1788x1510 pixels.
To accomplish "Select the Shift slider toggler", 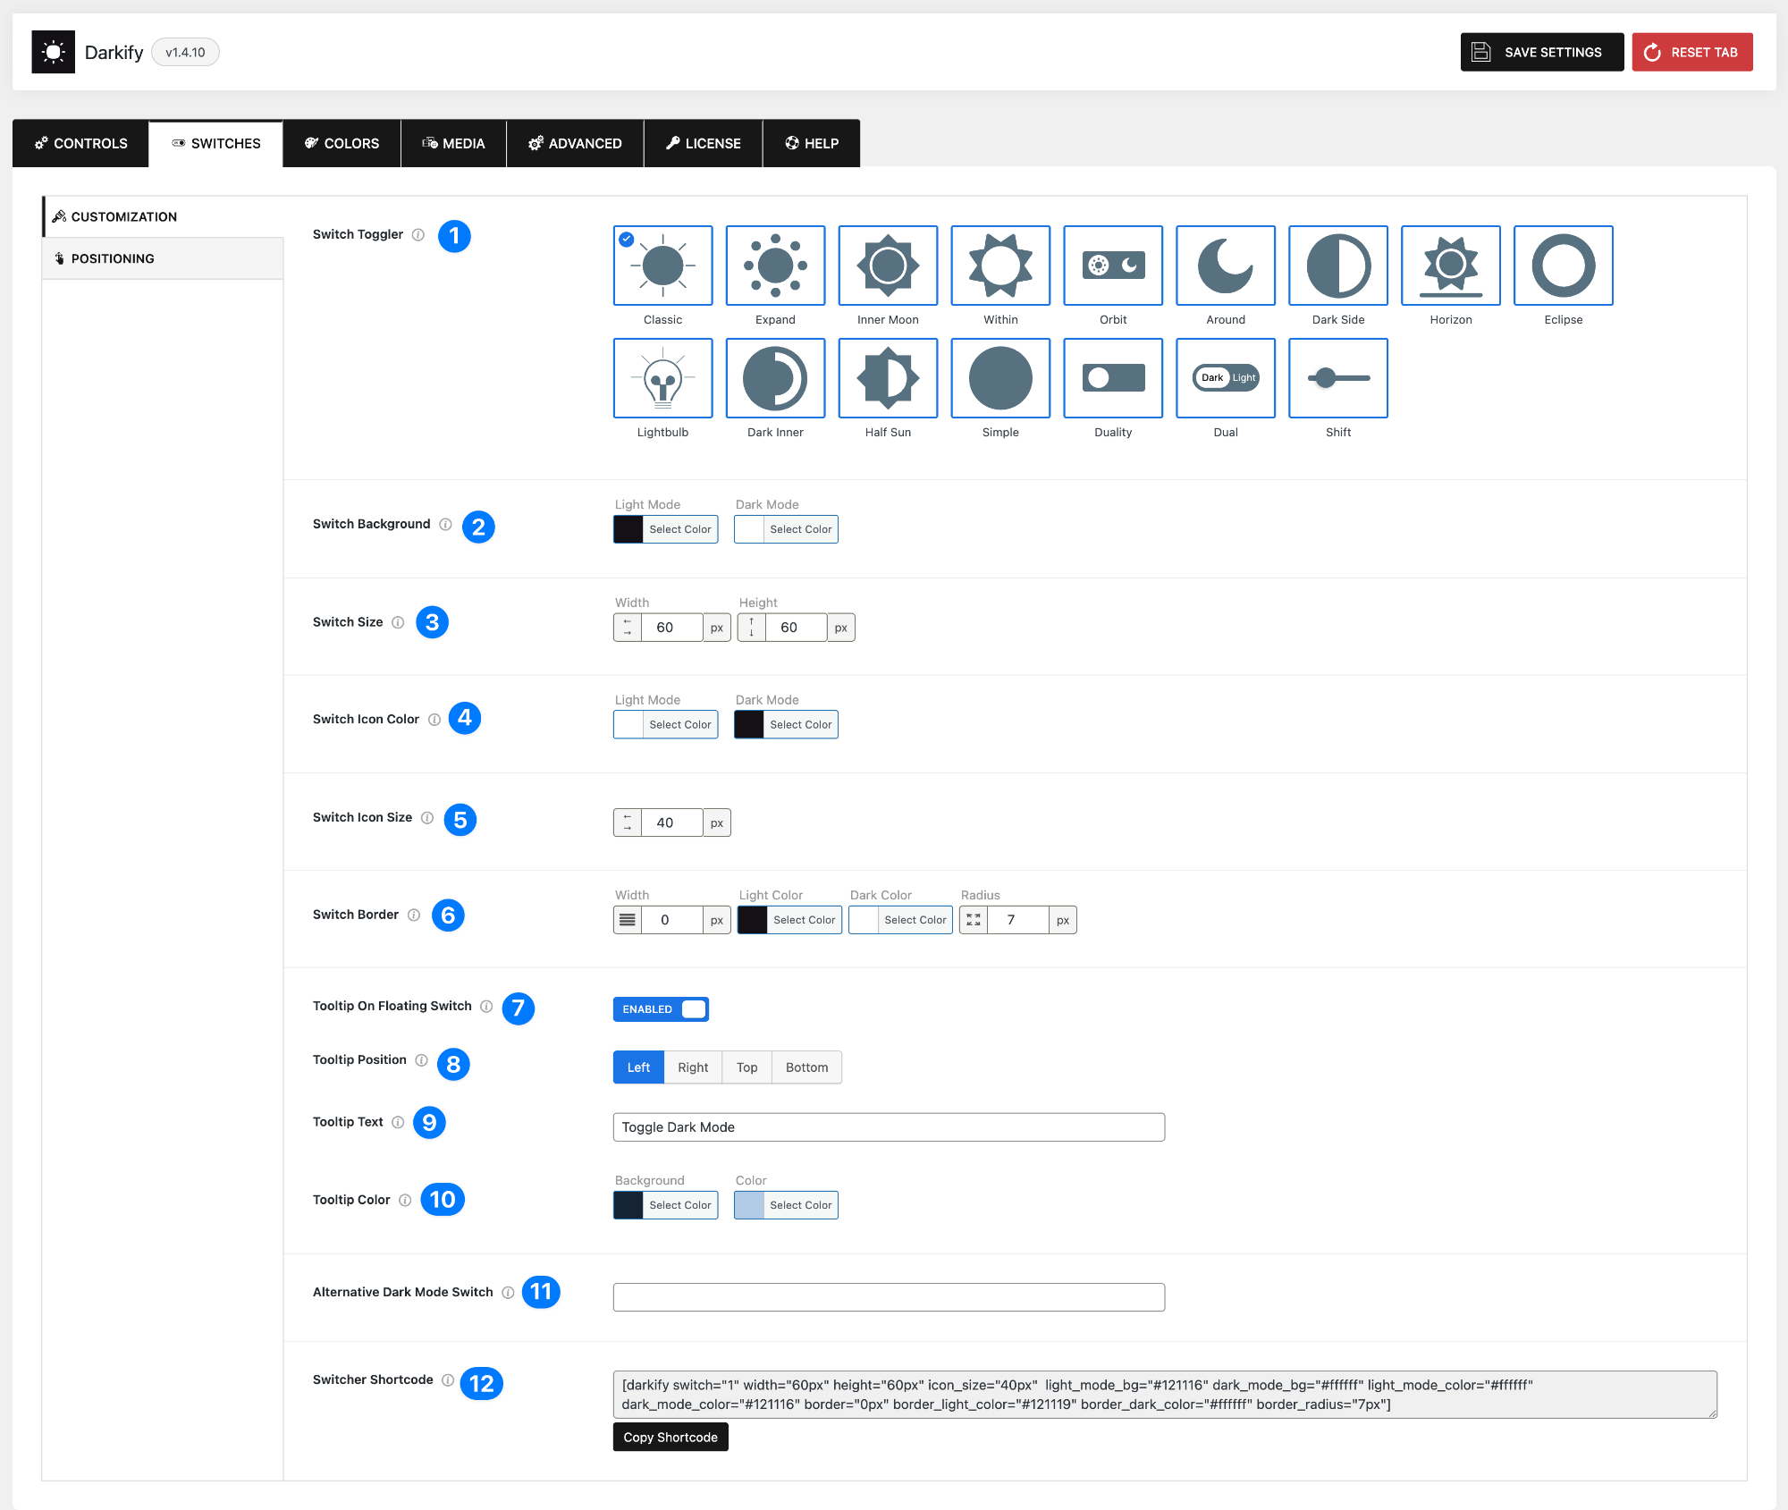I will (x=1337, y=378).
